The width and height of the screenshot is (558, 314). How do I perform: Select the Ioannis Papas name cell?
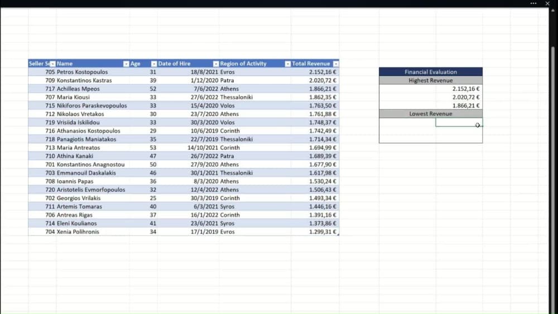(93, 181)
